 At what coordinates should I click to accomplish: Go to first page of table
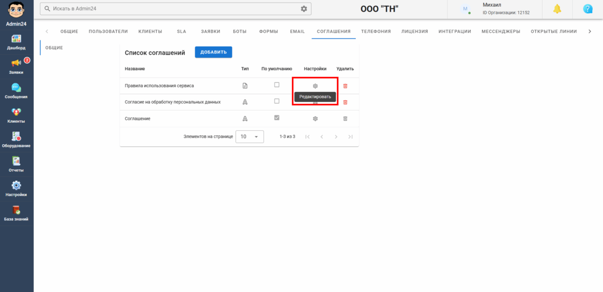click(x=307, y=137)
